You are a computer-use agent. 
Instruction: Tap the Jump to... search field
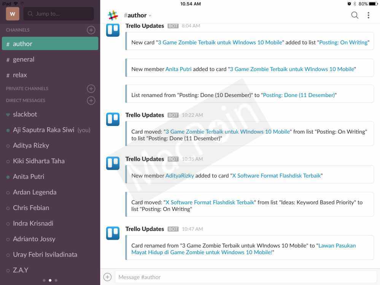59,14
